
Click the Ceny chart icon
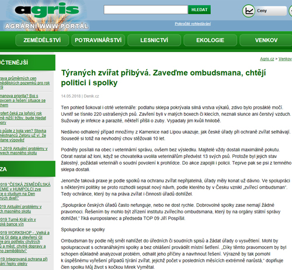point(249,11)
